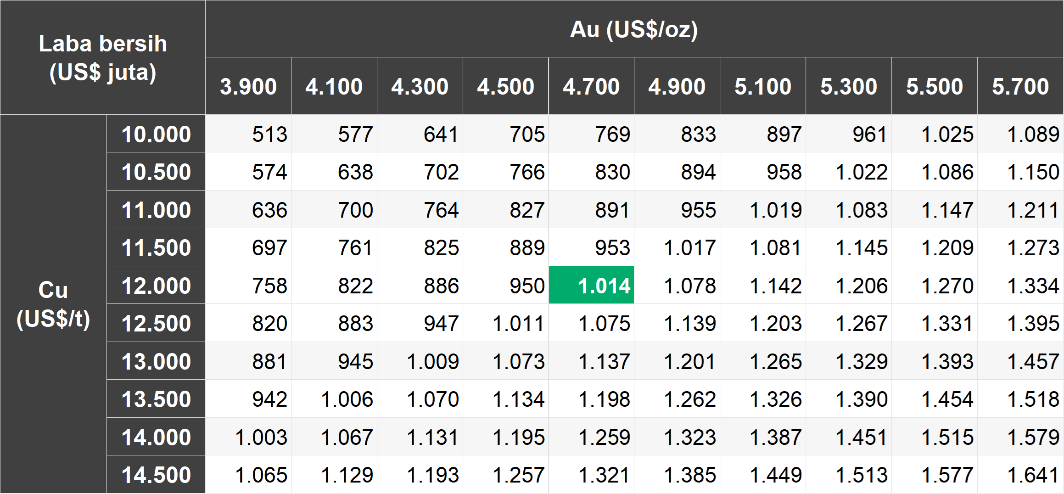Click the 13.500 copper row header
The width and height of the screenshot is (1064, 494).
point(156,399)
